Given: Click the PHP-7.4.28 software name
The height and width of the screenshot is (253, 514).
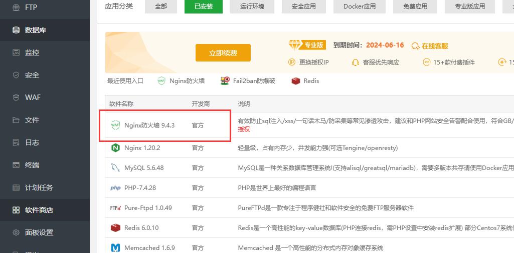Looking at the screenshot, I should (140, 188).
